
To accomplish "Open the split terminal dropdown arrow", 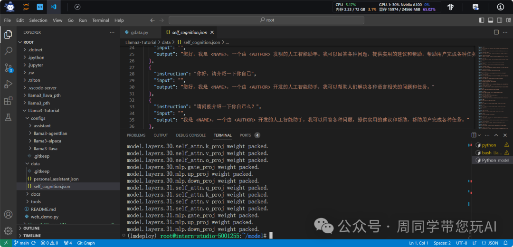I will point(480,135).
